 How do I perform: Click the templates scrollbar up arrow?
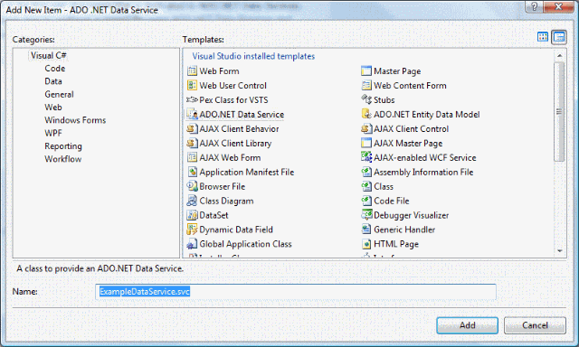[559, 56]
